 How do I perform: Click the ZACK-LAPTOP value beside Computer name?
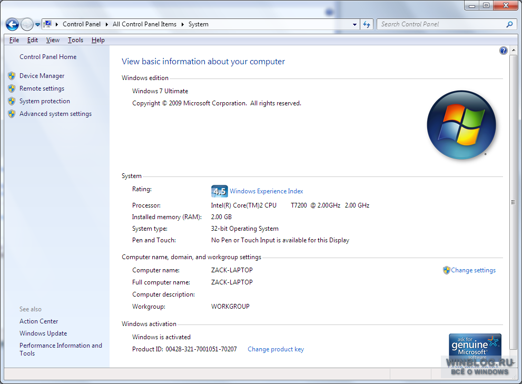(x=232, y=270)
